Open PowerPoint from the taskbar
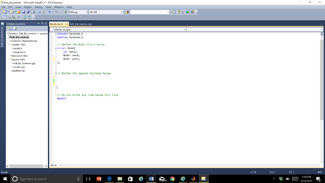 (98, 179)
